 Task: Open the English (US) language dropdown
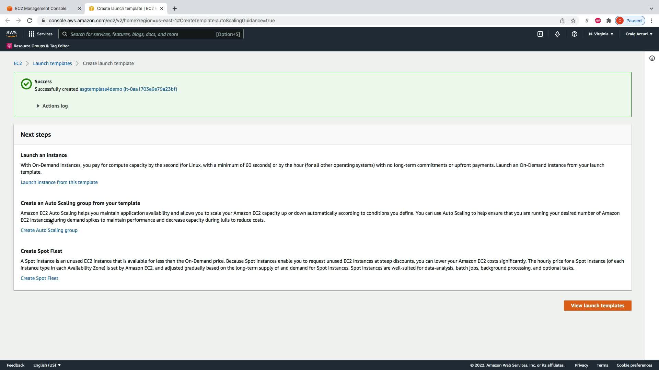tap(47, 365)
